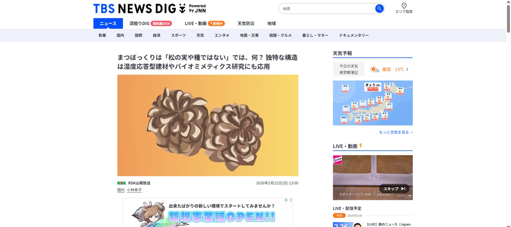The height and width of the screenshot is (227, 511).
Task: Expand today's Tokyo weather chevron arrow
Action: [x=407, y=69]
